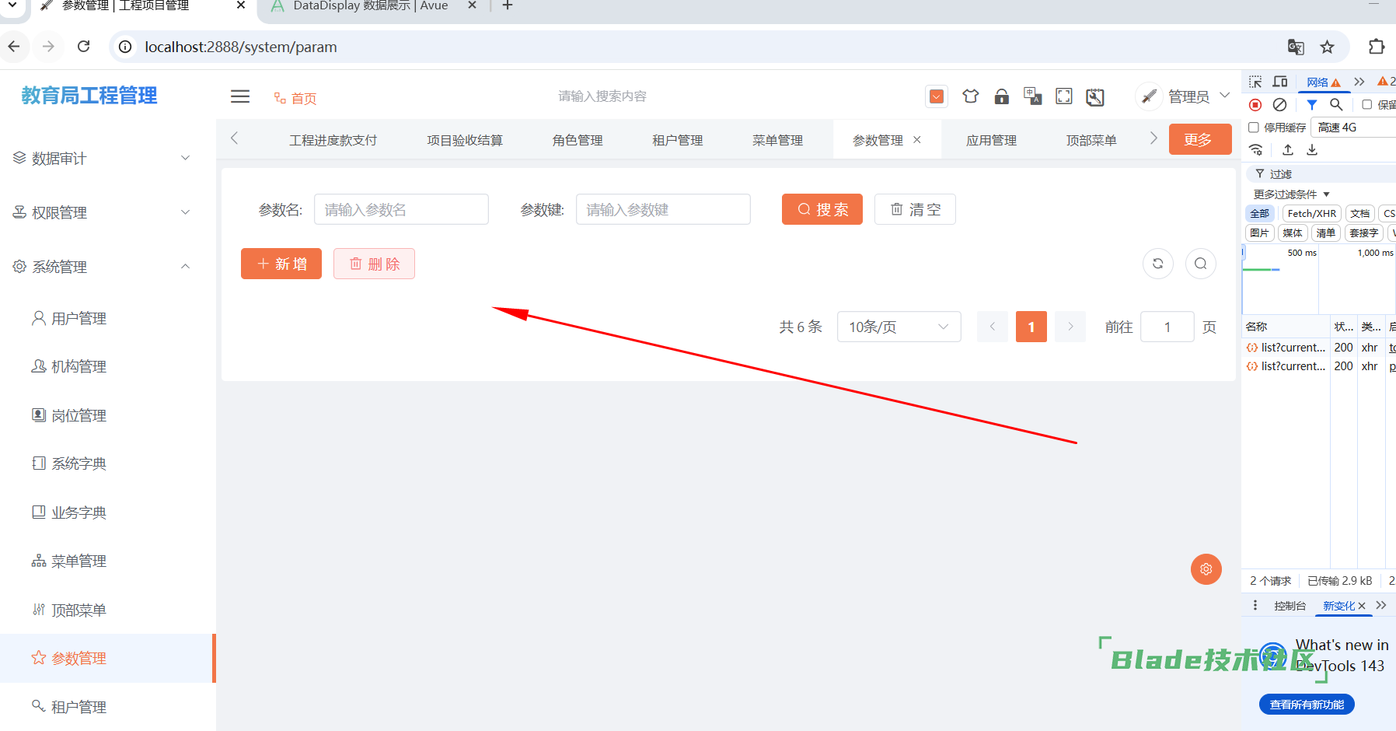Click the lock screen icon
This screenshot has width=1396, height=731.
tap(1001, 96)
